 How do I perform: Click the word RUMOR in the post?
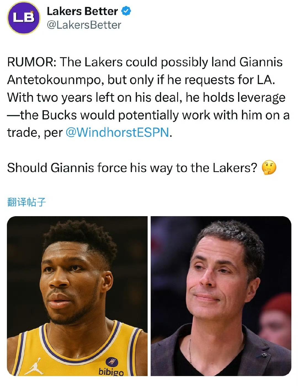coord(30,62)
